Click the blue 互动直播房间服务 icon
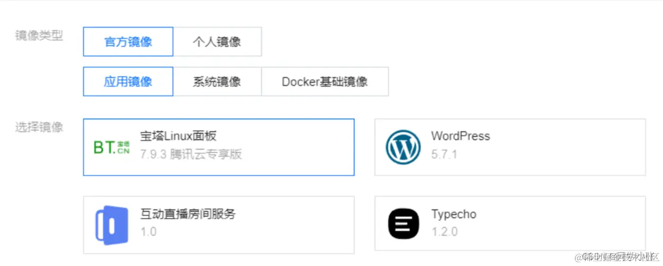 click(111, 225)
